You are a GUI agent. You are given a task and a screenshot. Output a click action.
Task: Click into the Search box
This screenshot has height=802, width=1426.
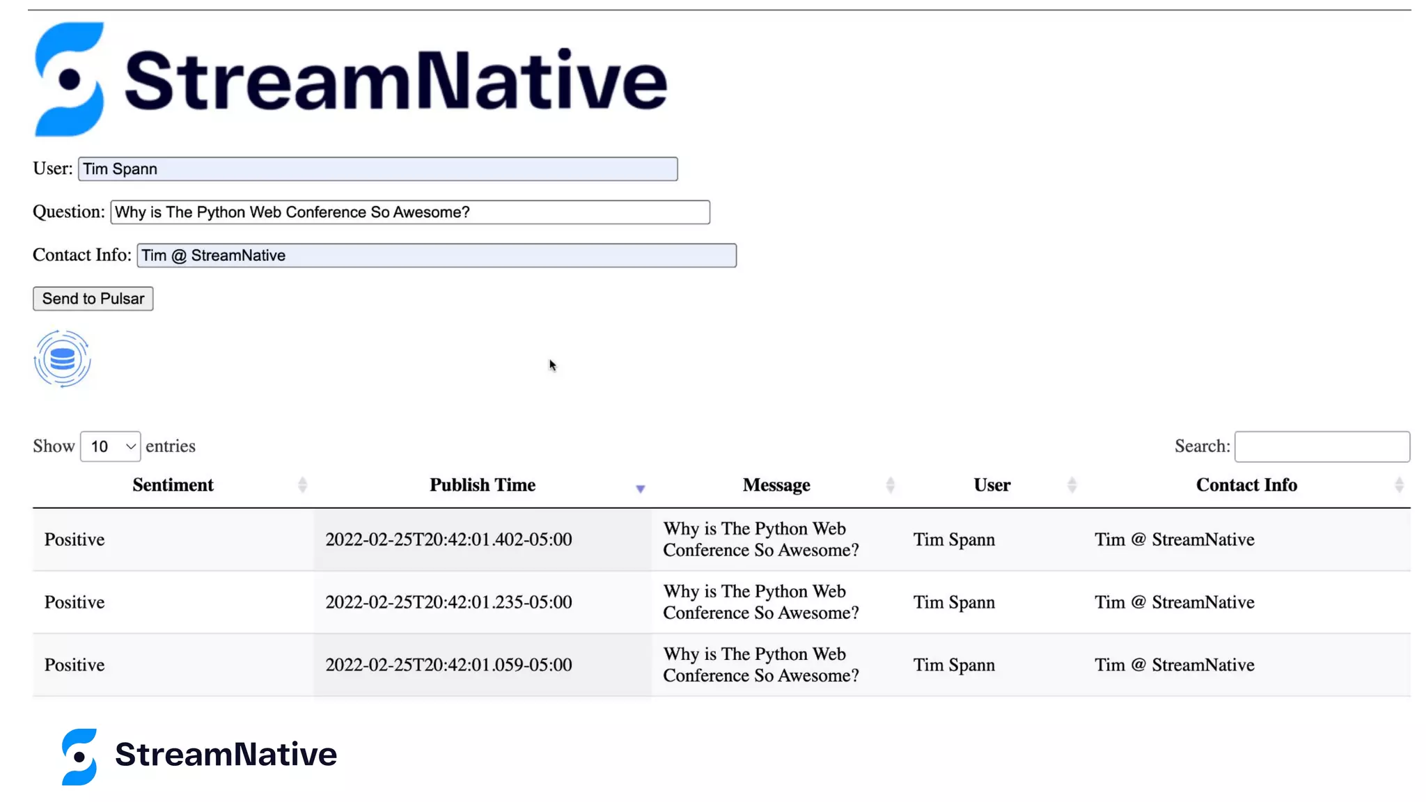click(1322, 446)
